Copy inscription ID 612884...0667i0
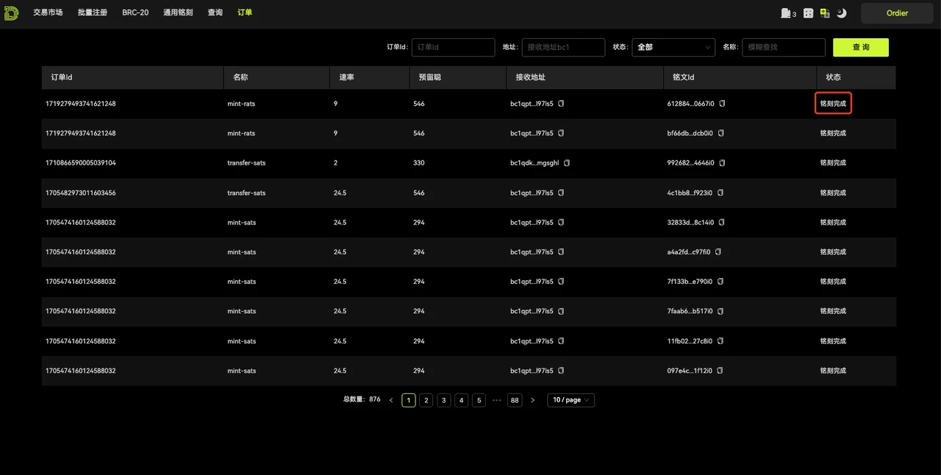 click(x=722, y=104)
